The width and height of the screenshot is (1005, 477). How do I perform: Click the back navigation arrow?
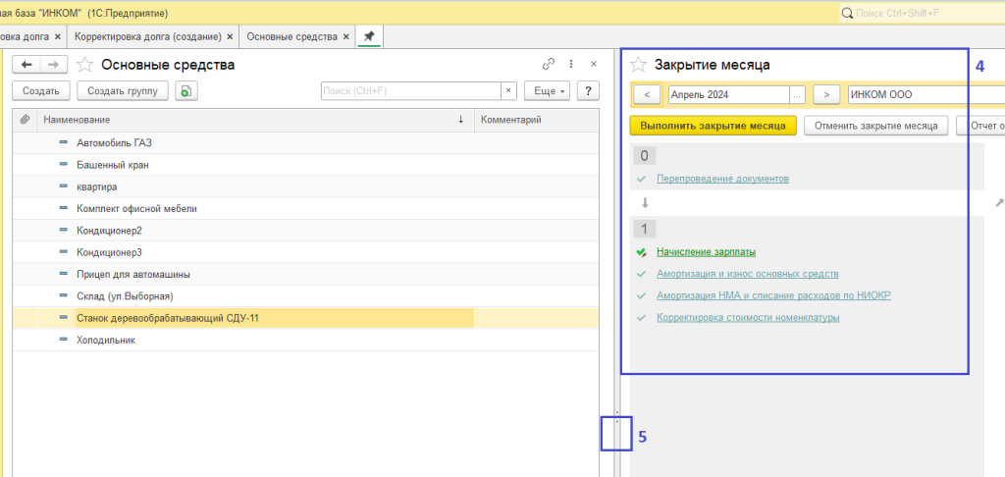[x=26, y=64]
